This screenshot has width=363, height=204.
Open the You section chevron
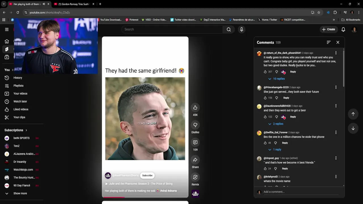coord(12,70)
